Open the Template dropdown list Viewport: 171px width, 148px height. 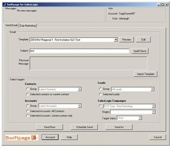click(x=116, y=40)
